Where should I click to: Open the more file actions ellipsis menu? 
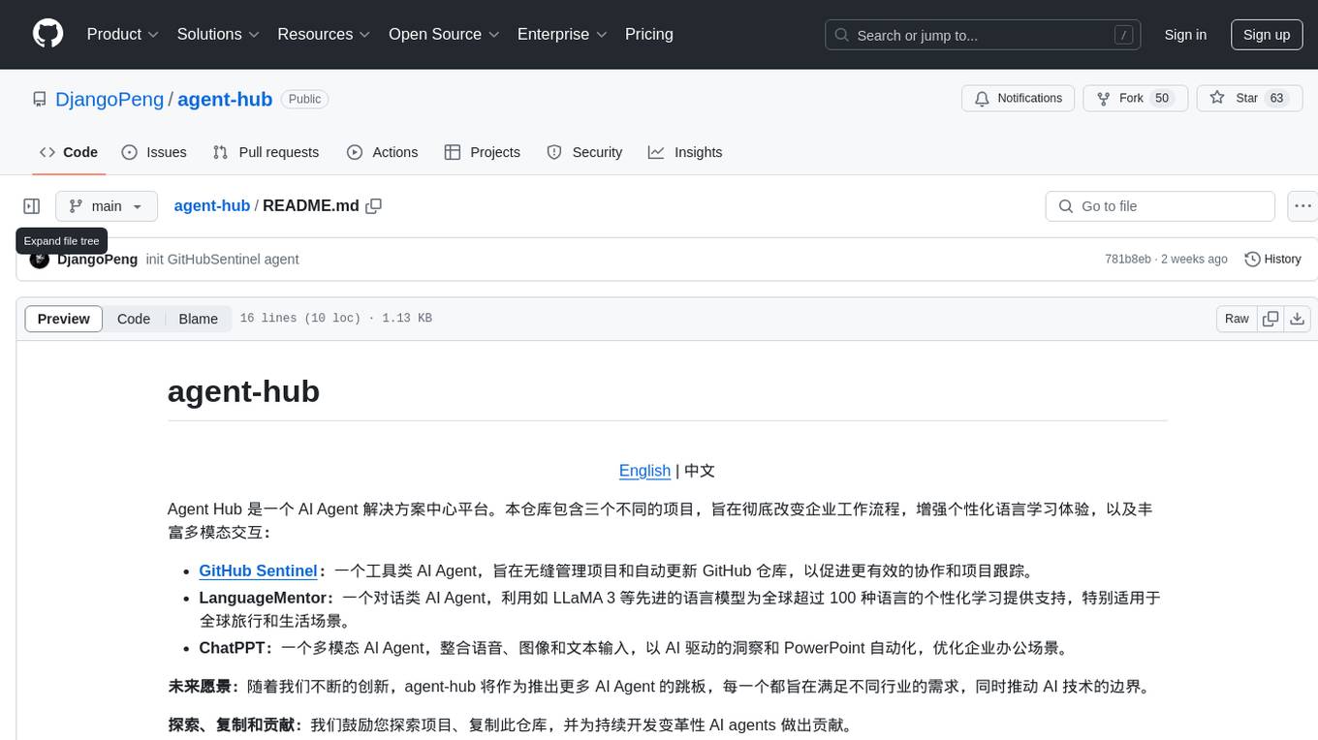1302,206
